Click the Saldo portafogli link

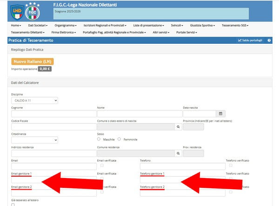click(251, 41)
